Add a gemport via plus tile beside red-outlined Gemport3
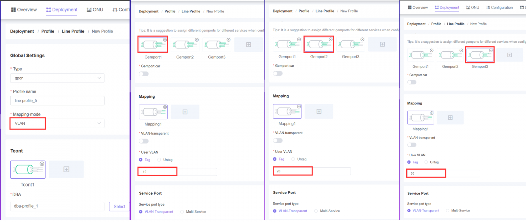This screenshot has height=222, width=526. 509,55
